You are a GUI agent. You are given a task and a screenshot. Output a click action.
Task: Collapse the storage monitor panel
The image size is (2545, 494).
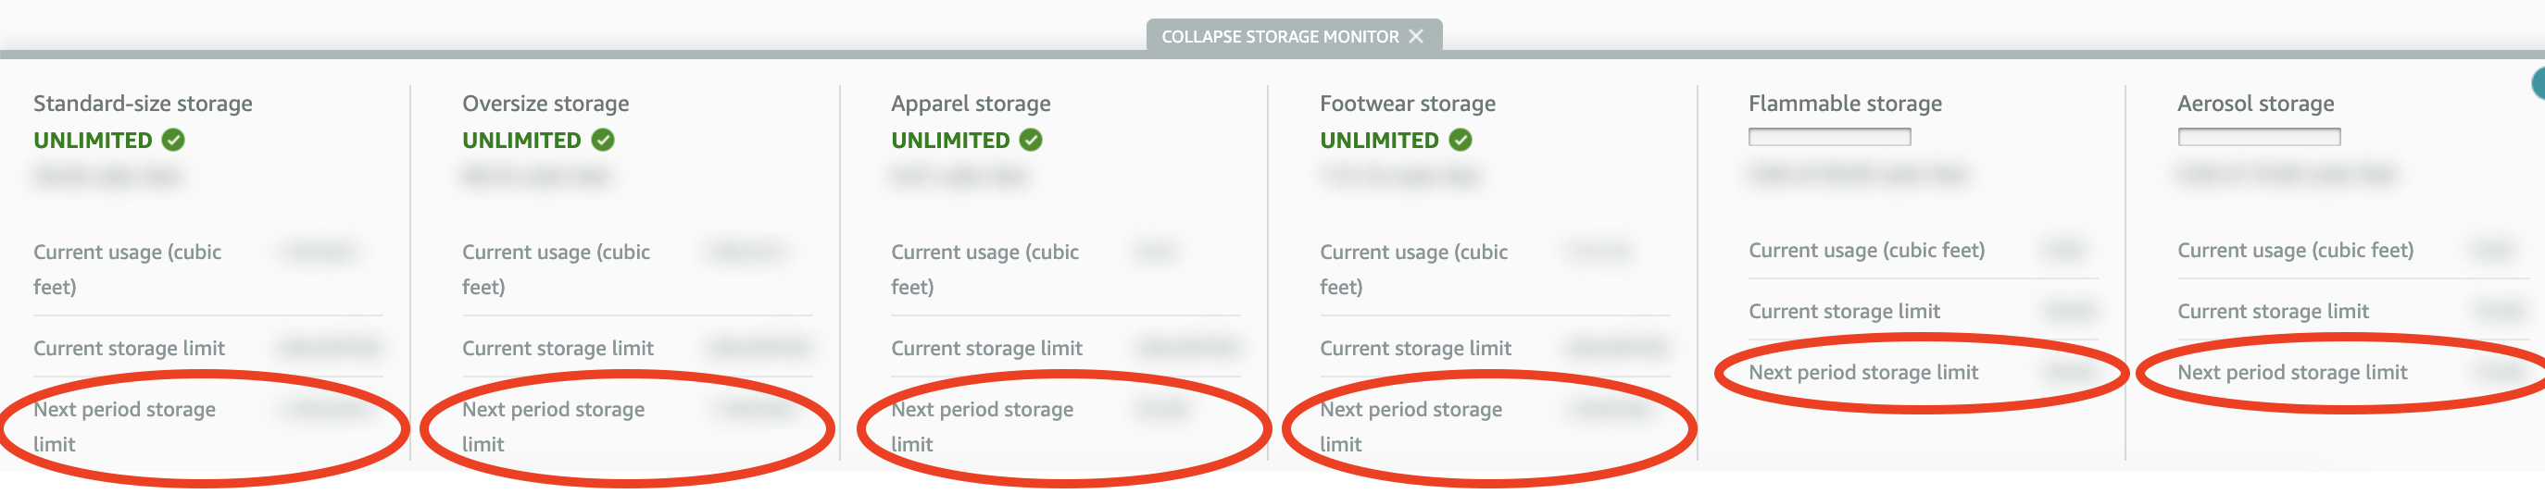1293,36
